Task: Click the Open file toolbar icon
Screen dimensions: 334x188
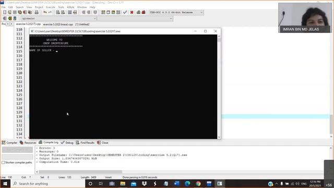Action: [x=9, y=13]
